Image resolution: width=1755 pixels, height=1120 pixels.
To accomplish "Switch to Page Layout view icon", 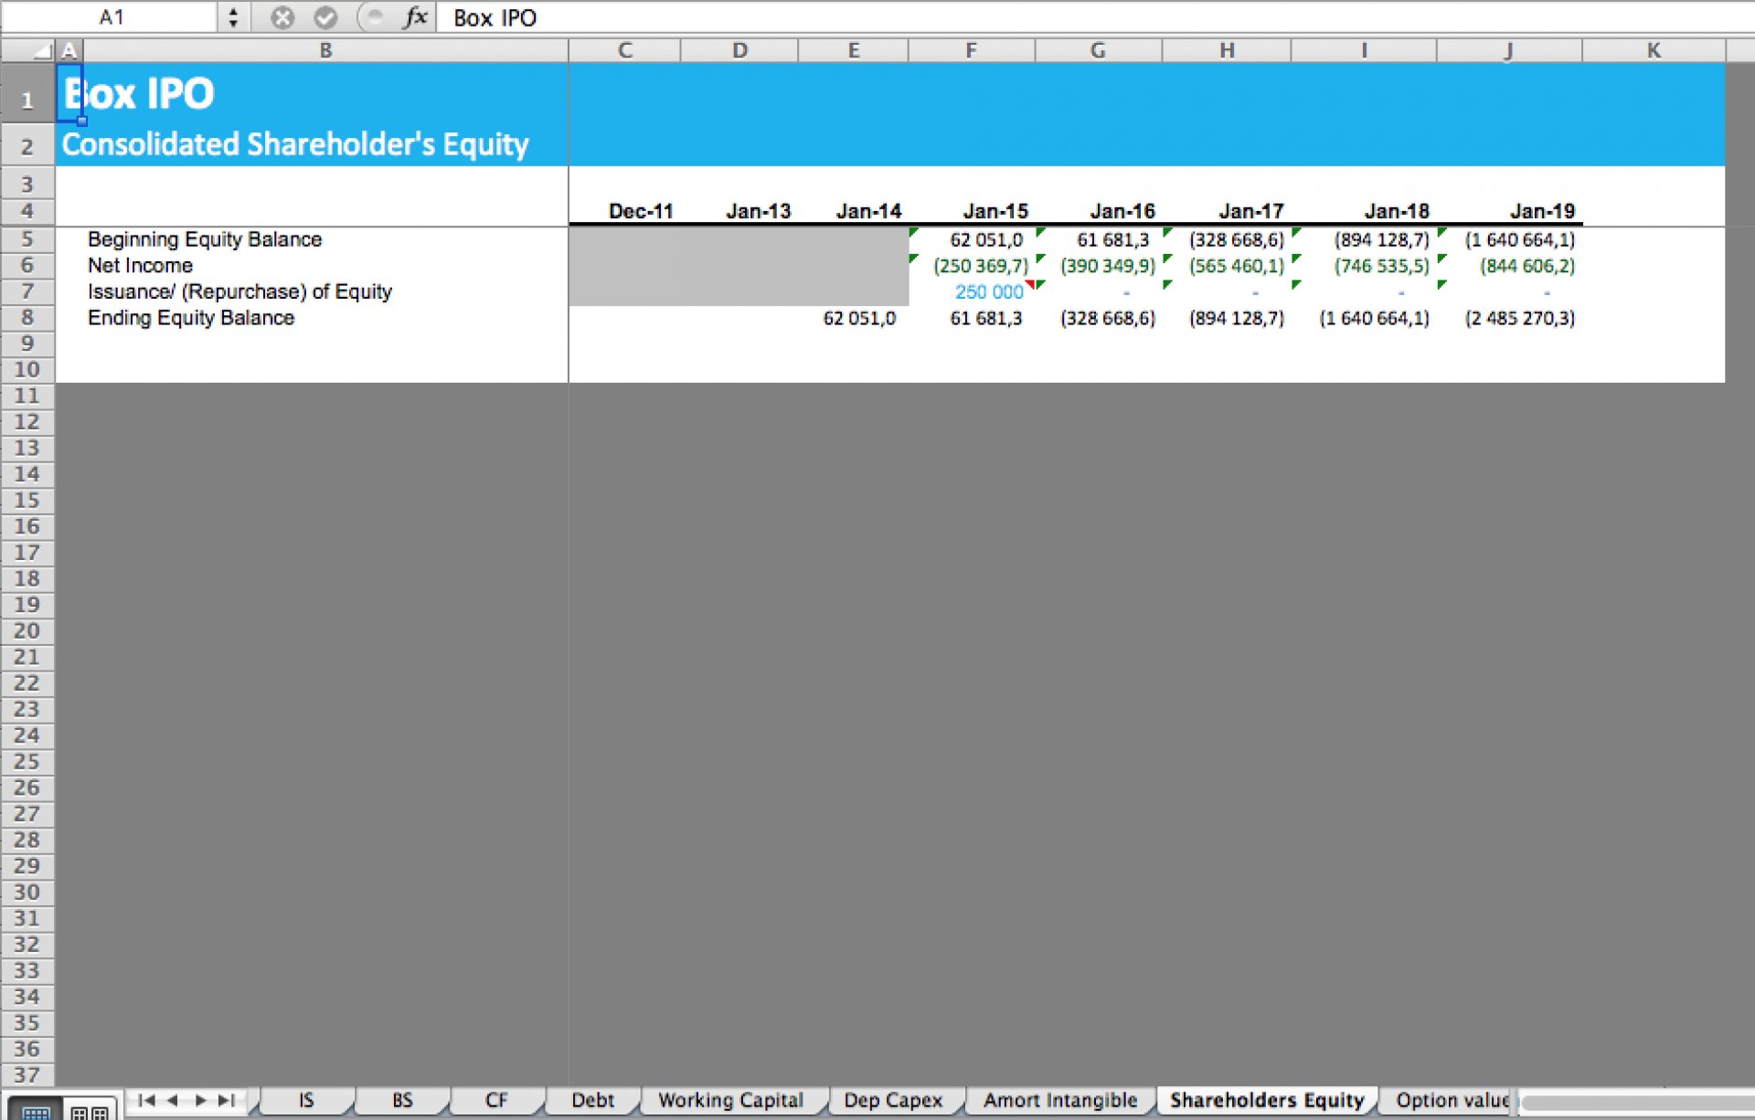I will [90, 1111].
